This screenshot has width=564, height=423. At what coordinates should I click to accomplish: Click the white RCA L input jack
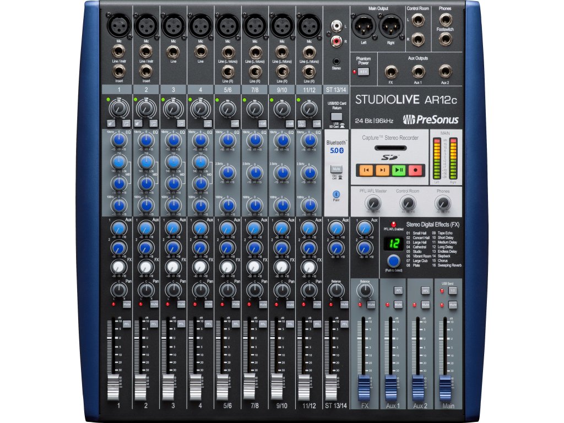336,26
